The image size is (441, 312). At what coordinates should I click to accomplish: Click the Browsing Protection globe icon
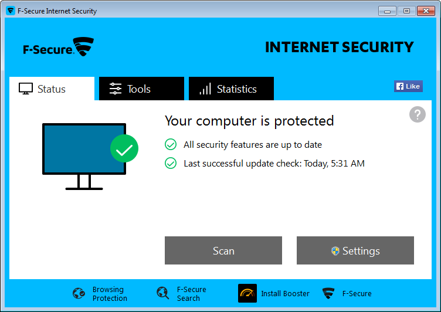[79, 294]
